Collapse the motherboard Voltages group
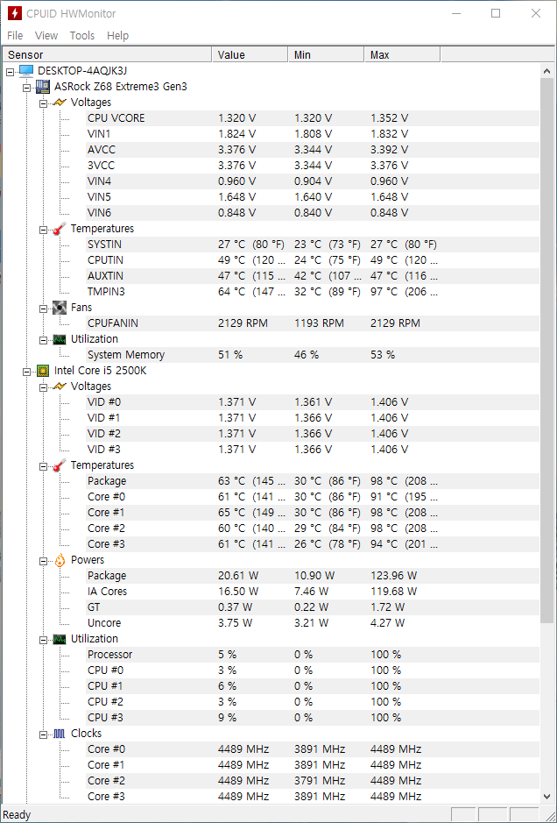This screenshot has height=823, width=557. [44, 103]
